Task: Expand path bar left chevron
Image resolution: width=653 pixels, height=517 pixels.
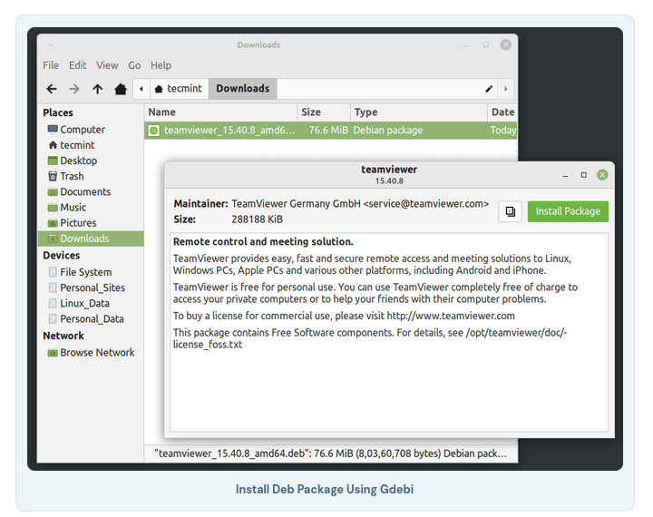Action: [141, 89]
